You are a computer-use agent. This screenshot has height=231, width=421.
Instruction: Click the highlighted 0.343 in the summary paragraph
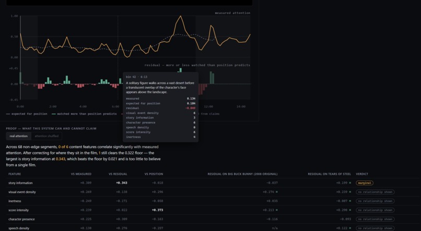(x=61, y=159)
